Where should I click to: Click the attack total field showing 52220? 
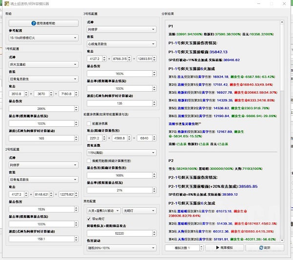(119, 233)
